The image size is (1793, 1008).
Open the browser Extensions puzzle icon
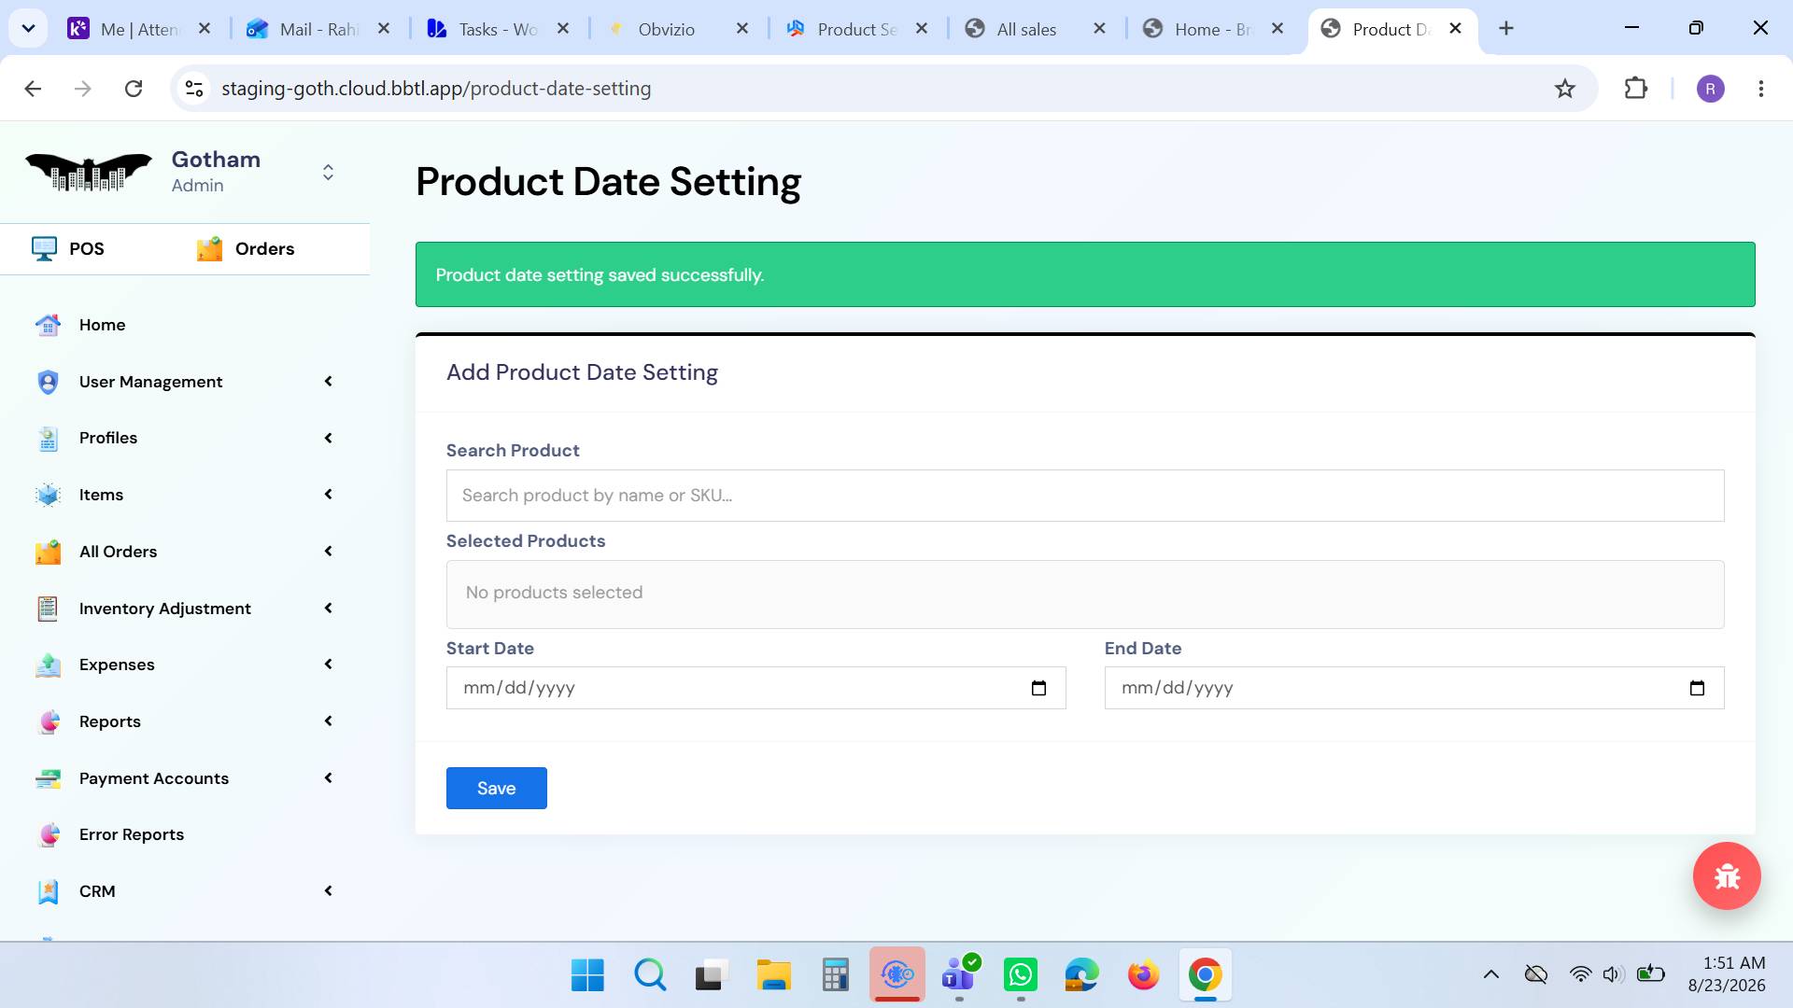pos(1635,89)
